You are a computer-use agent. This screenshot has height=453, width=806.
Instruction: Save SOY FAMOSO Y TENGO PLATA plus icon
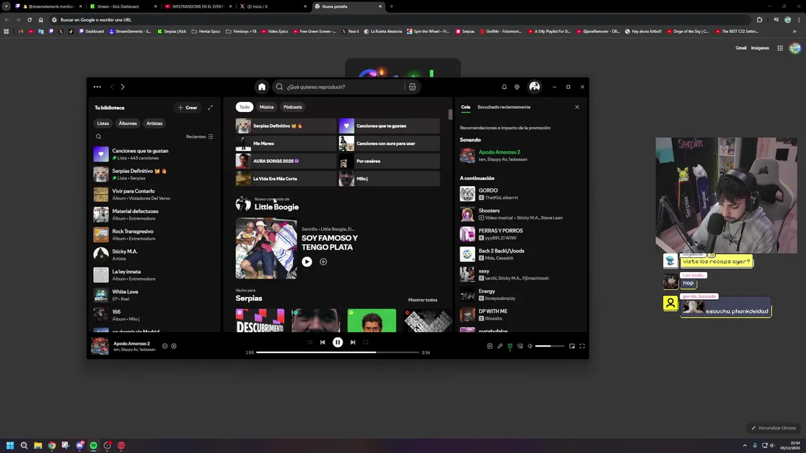point(323,262)
